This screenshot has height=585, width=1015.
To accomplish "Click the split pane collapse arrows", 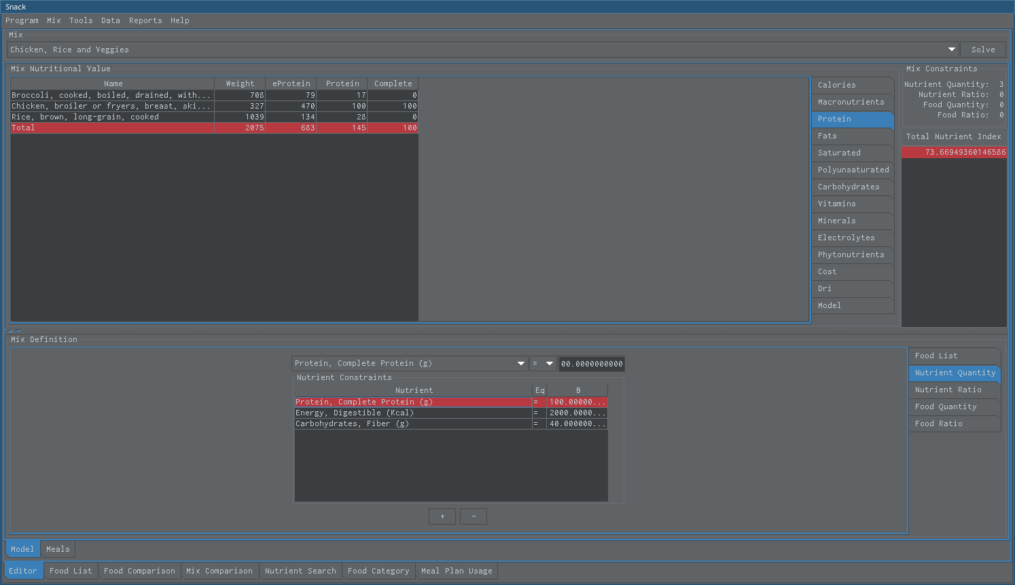I will (x=14, y=331).
